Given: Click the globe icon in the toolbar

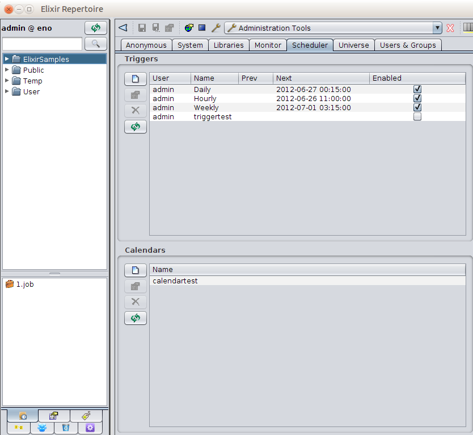Looking at the screenshot, I should [x=189, y=28].
